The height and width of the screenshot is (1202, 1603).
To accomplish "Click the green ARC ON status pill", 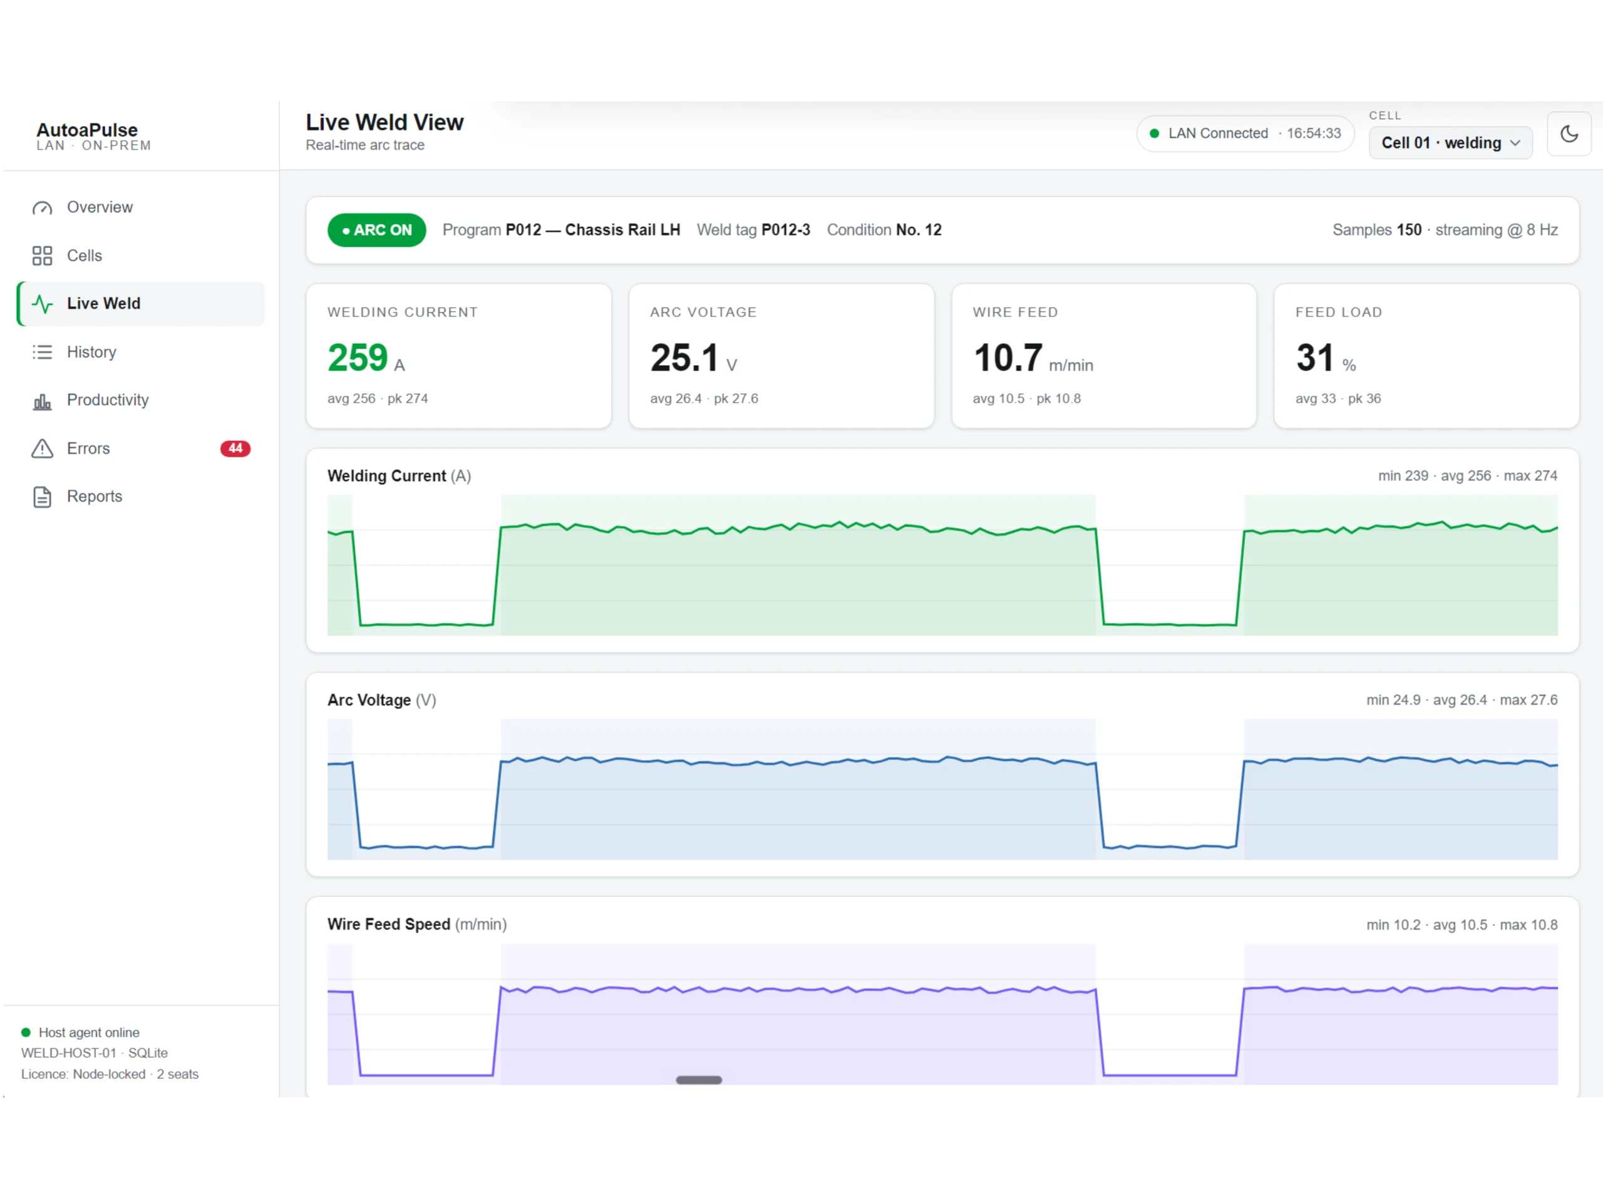I will click(376, 231).
